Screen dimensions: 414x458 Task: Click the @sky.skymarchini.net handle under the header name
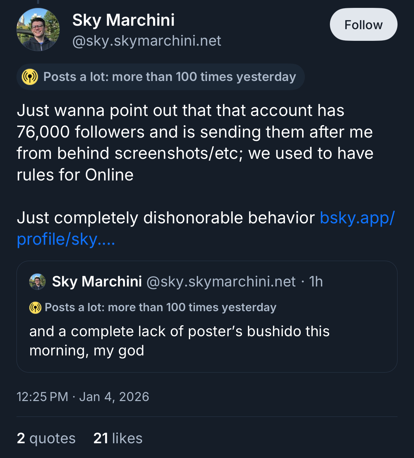tap(147, 41)
